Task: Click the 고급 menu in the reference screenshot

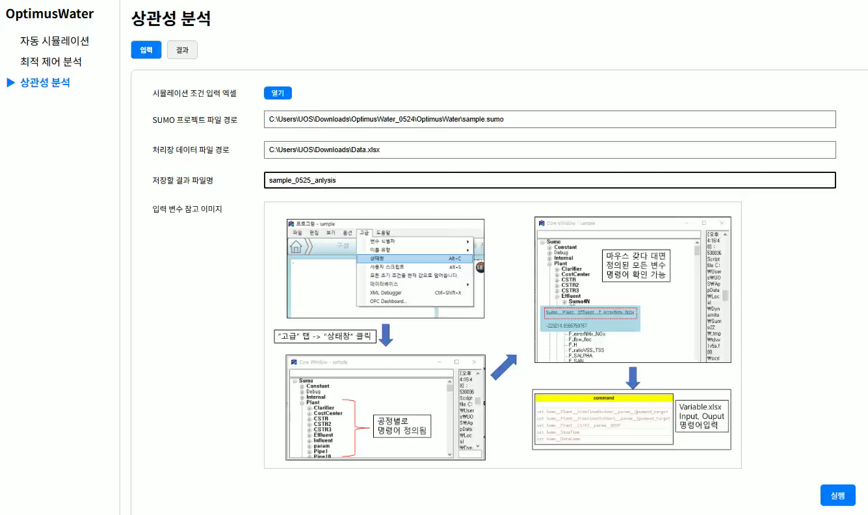Action: click(x=364, y=233)
